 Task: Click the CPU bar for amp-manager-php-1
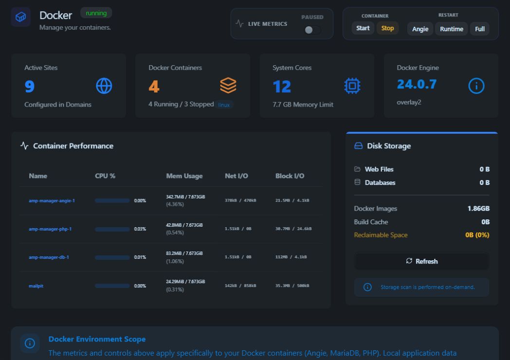click(x=112, y=229)
